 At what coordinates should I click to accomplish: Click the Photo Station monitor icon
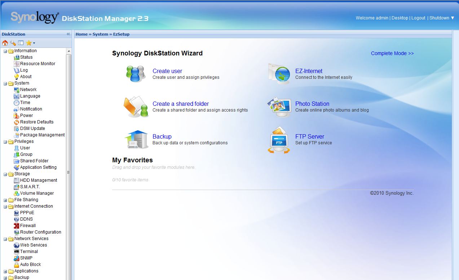click(279, 107)
